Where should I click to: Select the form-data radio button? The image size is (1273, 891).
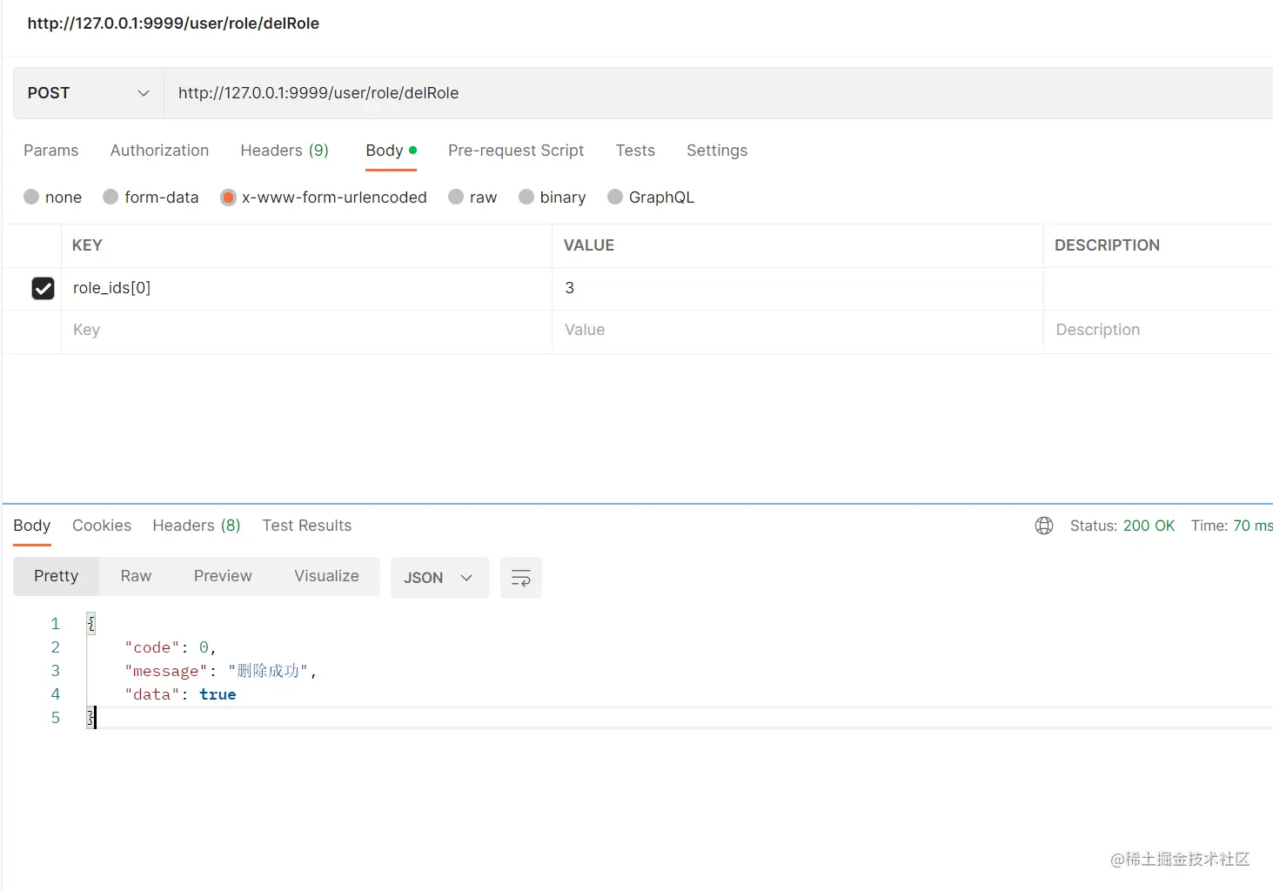pyautogui.click(x=111, y=197)
